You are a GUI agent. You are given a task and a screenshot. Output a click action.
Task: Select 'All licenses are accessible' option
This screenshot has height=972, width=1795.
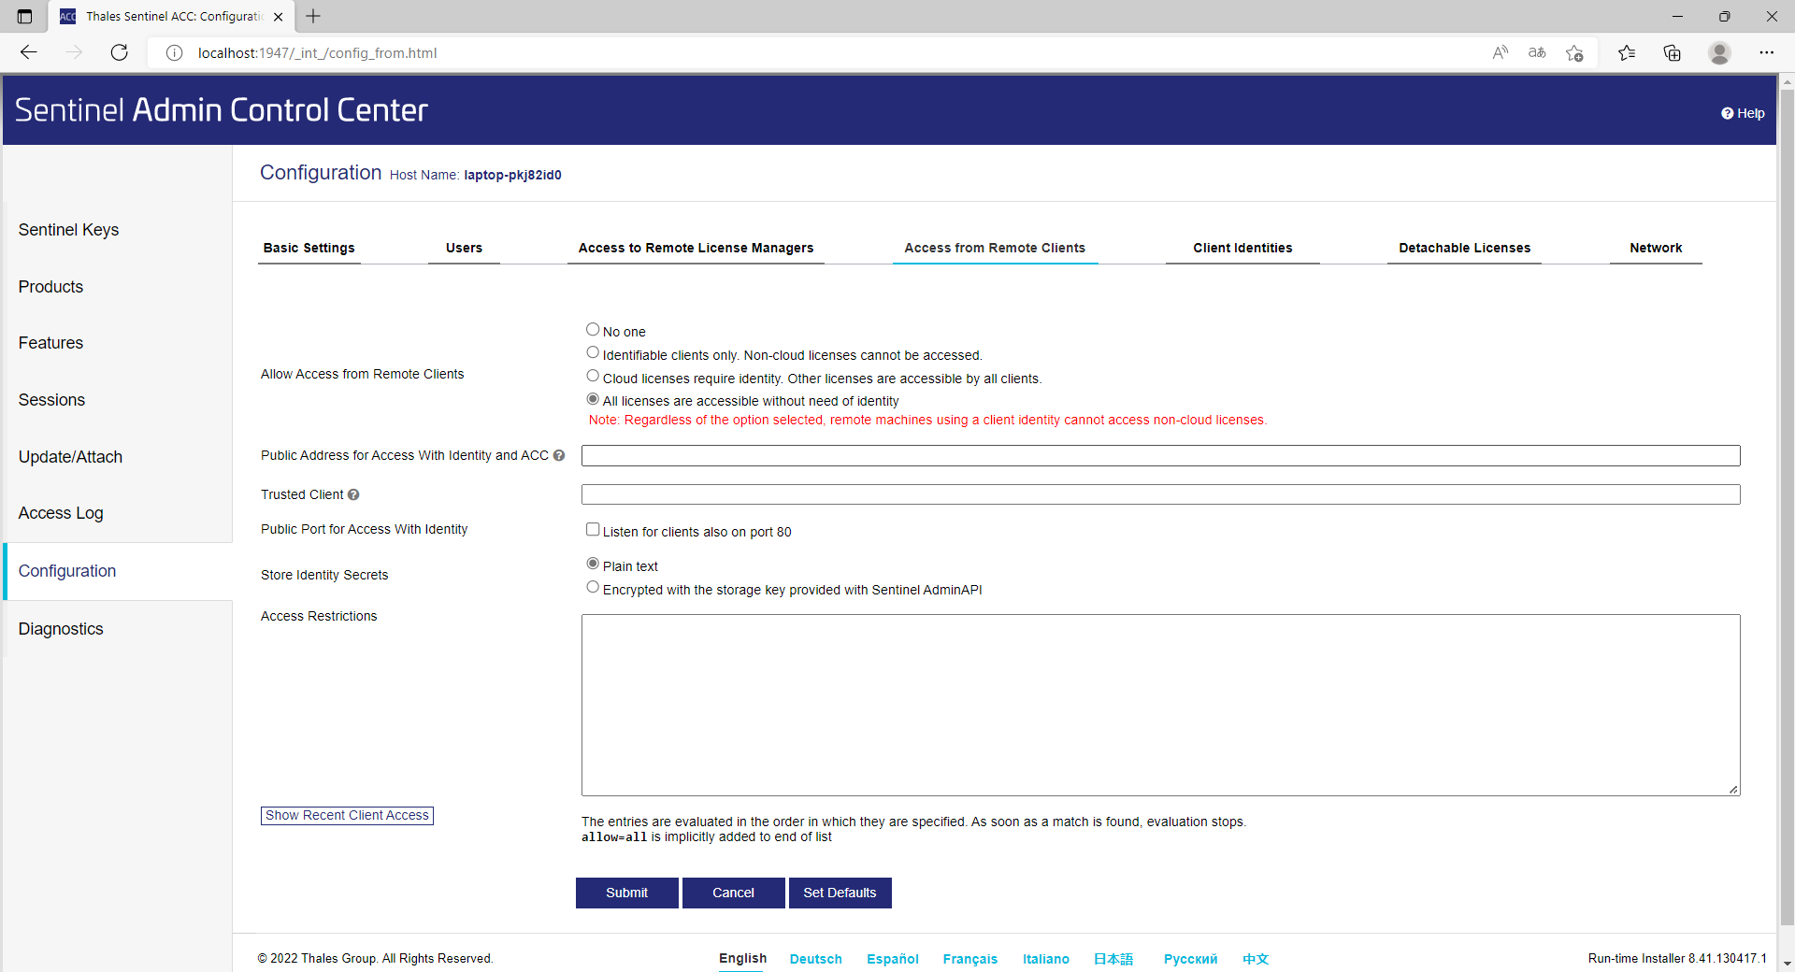pos(593,399)
